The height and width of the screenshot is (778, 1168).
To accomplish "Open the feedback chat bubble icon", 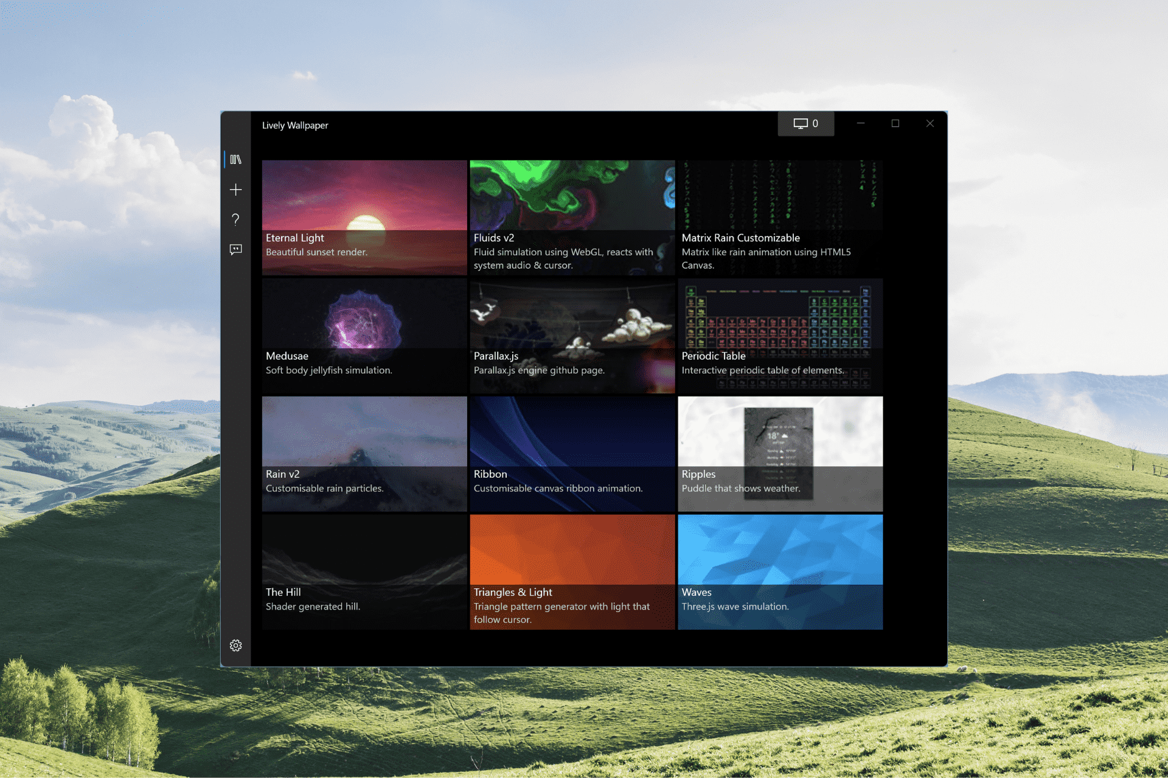I will coord(236,250).
